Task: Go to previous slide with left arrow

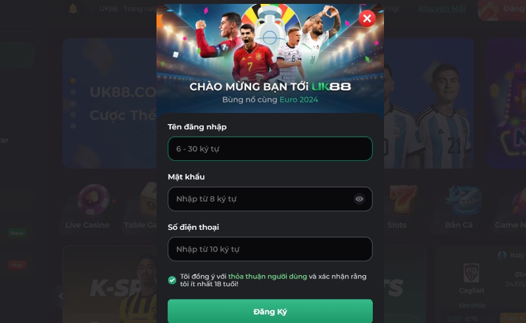Action: (60, 296)
